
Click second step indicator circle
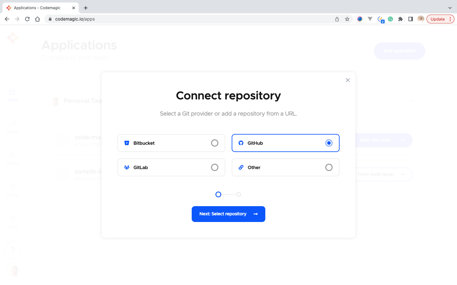(x=239, y=194)
